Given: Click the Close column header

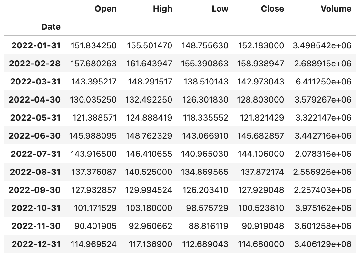Looking at the screenshot, I should (272, 9).
